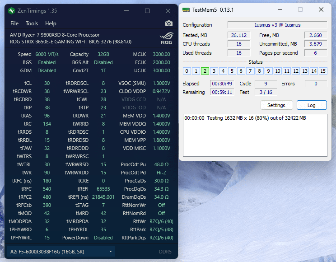
Task: Click the FCLK value 2000.00
Action: pyautogui.click(x=161, y=62)
